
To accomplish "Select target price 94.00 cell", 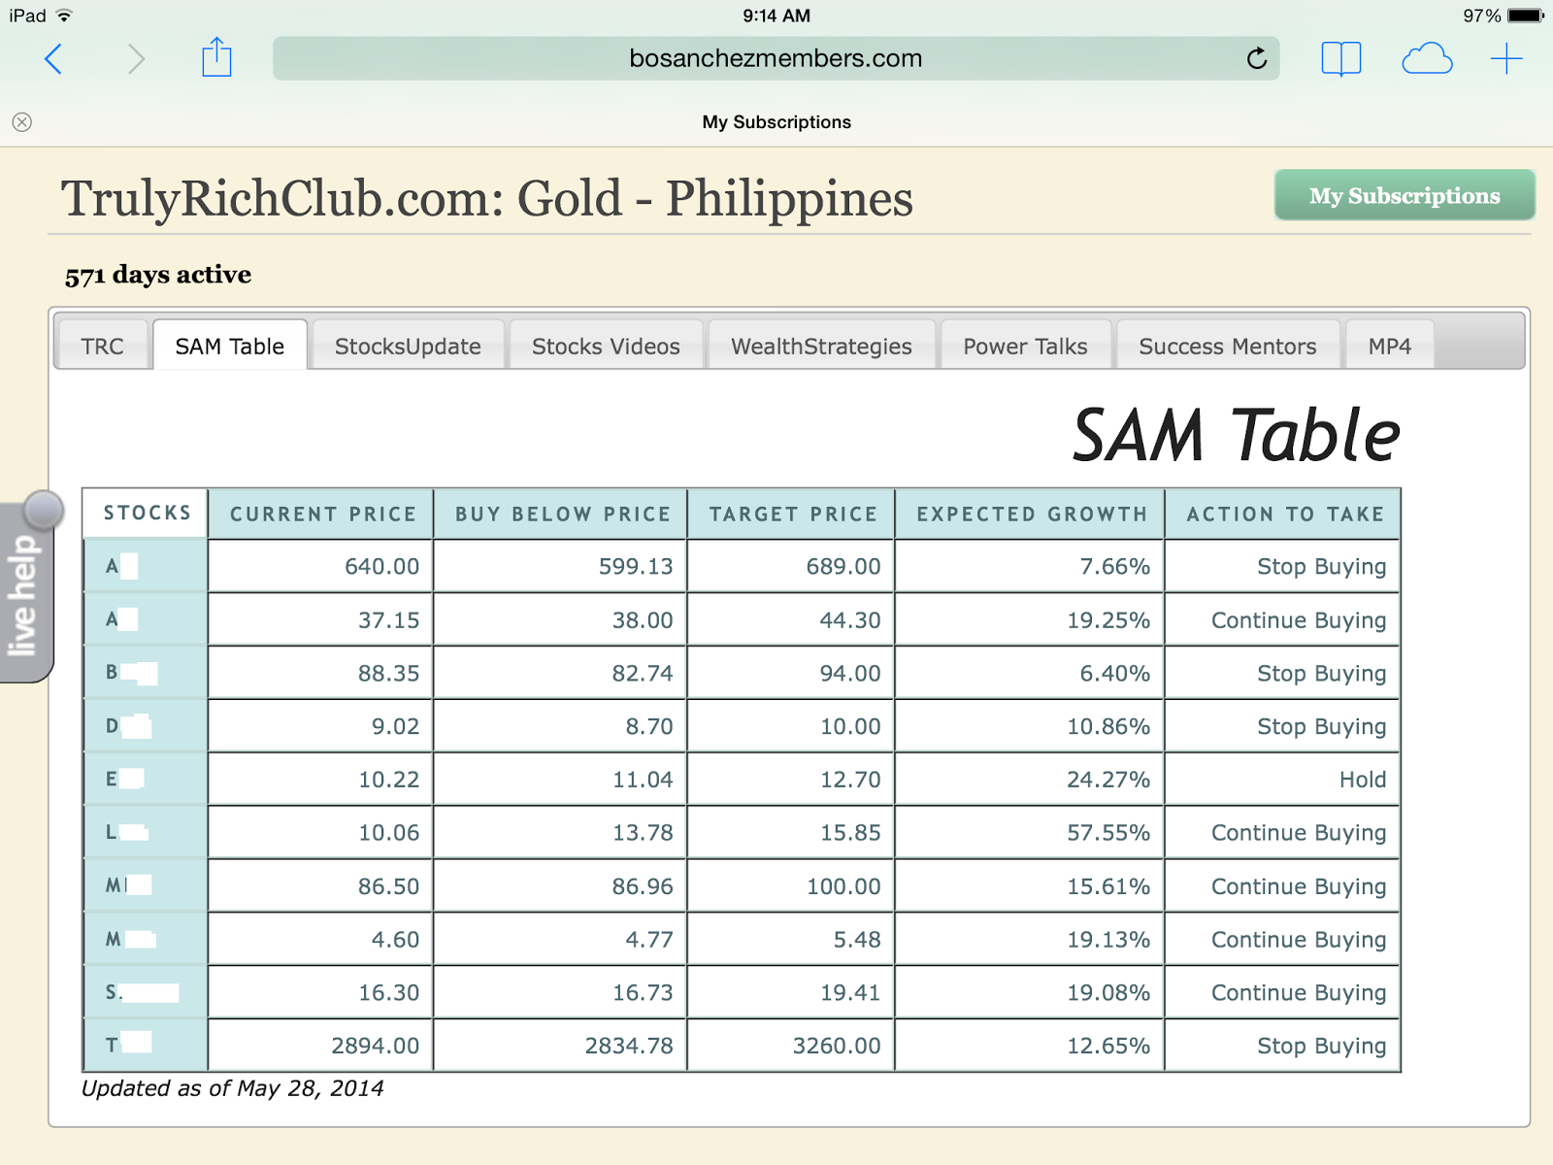I will click(792, 673).
